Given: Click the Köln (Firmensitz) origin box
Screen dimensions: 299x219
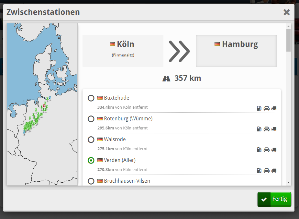Looking at the screenshot, I should click(x=123, y=51).
